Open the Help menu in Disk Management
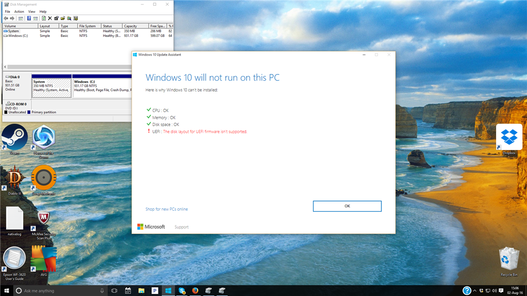The width and height of the screenshot is (527, 296). click(x=43, y=11)
